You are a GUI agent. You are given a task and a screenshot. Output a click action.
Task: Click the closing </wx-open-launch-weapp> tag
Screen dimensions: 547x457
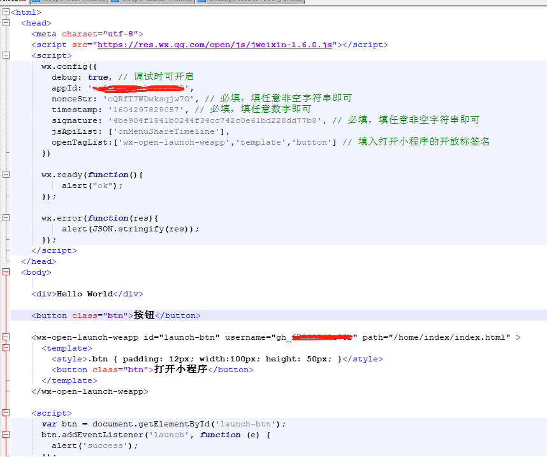click(x=90, y=391)
